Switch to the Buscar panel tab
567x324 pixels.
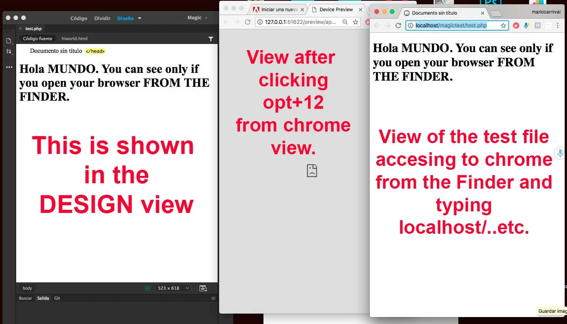pyautogui.click(x=25, y=298)
